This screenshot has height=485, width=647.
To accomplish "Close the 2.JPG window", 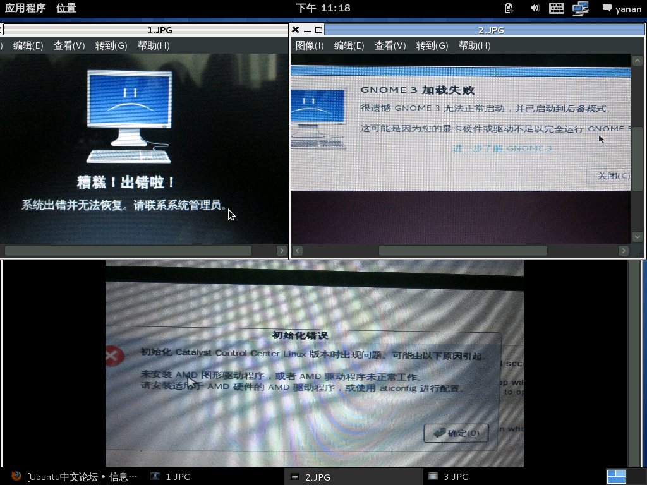I will tap(296, 30).
